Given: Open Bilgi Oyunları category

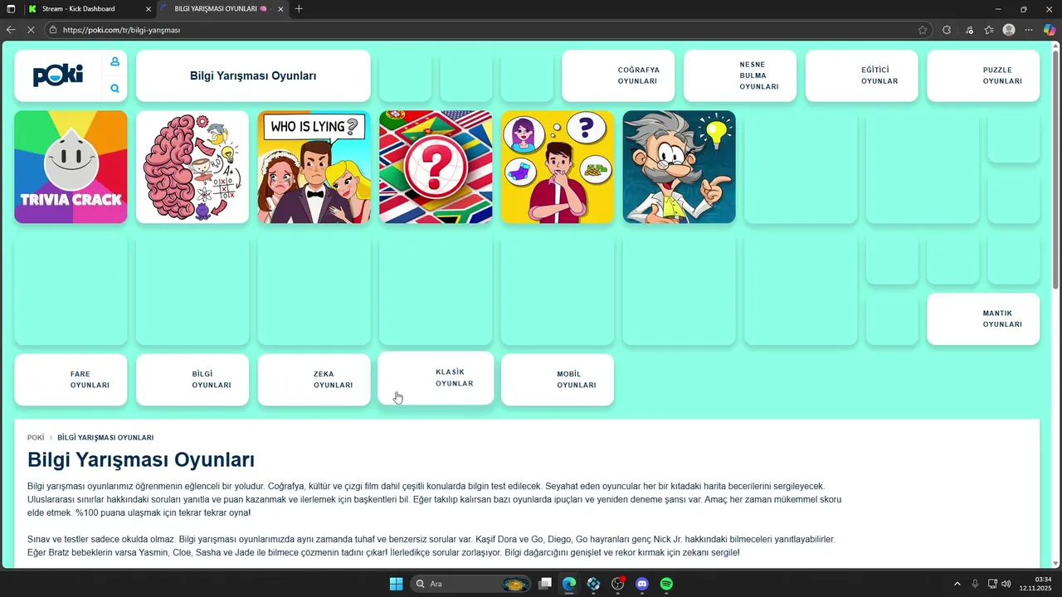Looking at the screenshot, I should [x=192, y=380].
